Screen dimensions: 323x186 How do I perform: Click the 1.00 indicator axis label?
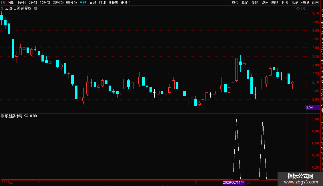(315, 119)
